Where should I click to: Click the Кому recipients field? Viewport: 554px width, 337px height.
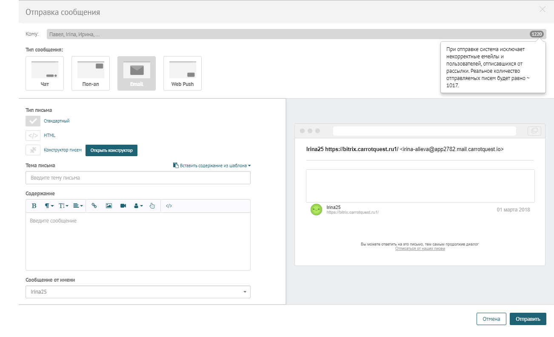297,34
